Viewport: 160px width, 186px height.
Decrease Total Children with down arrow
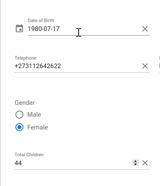[x=135, y=164]
